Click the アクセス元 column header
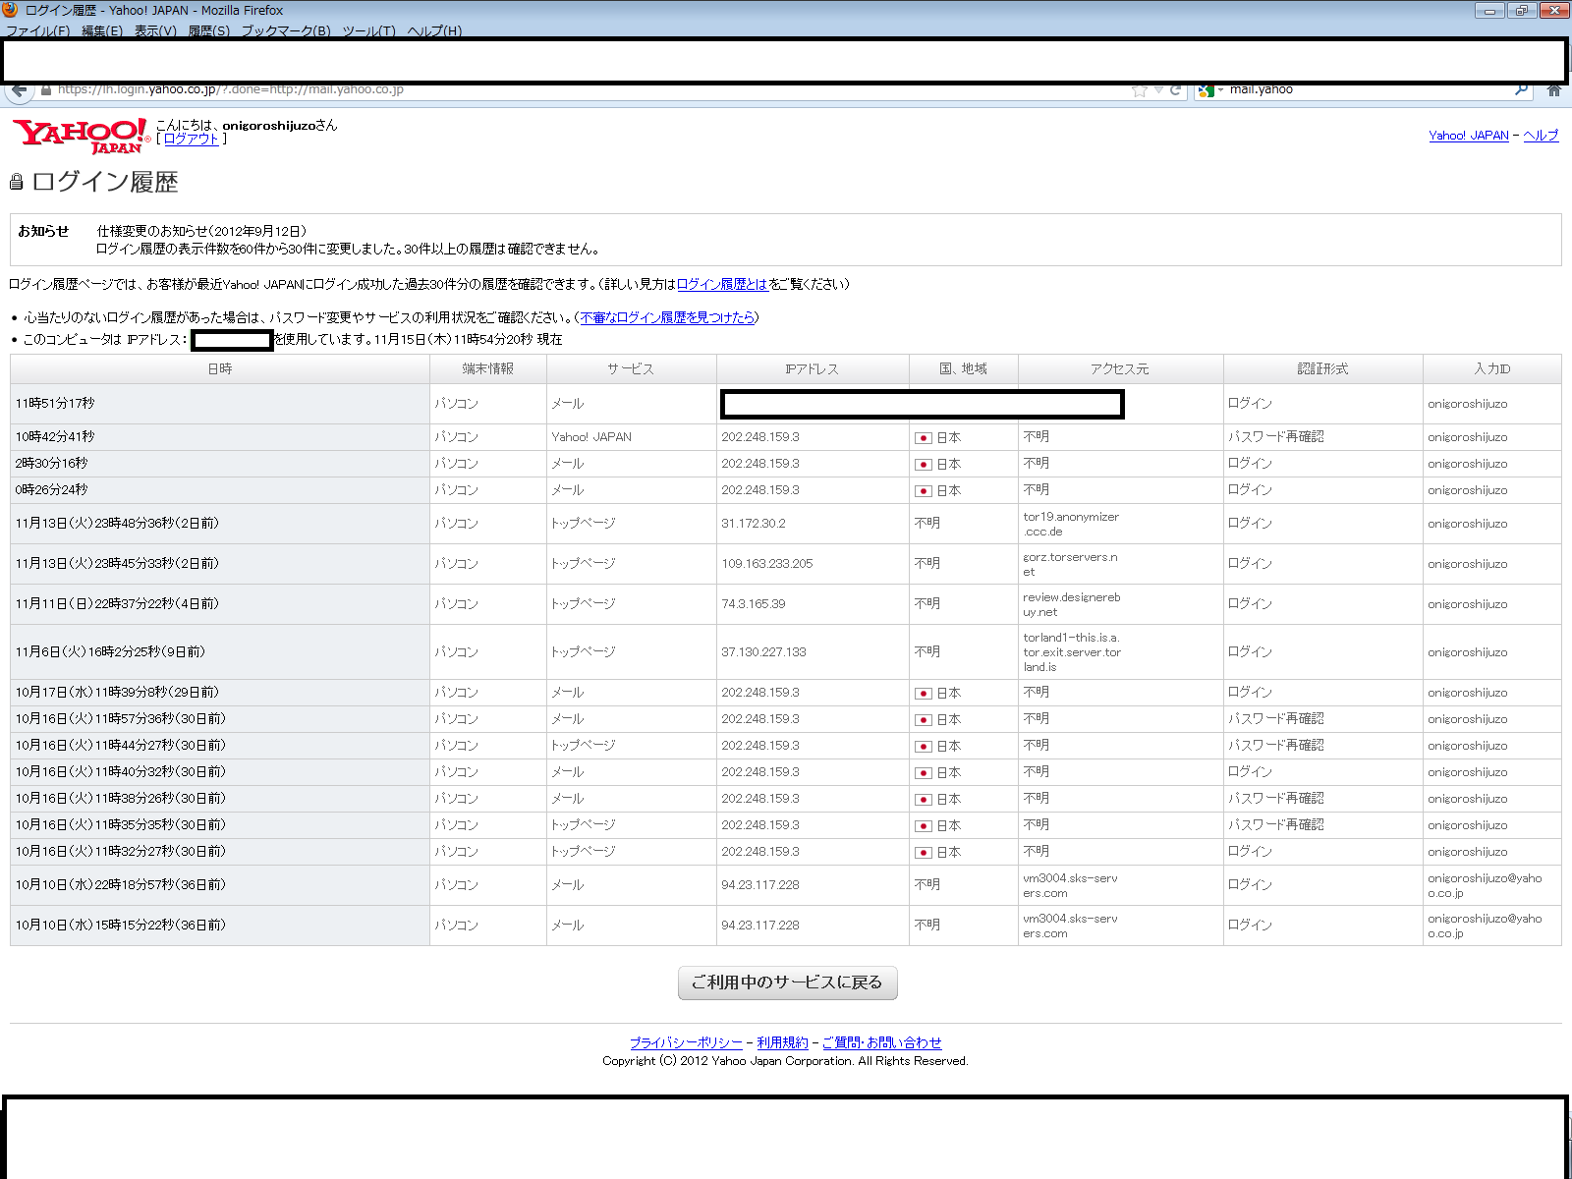Screen dimensions: 1572x1179 [x=1120, y=368]
